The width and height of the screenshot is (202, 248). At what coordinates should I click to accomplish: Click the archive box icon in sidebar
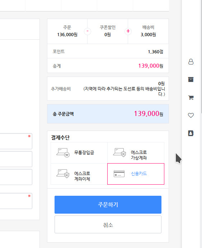(x=191, y=79)
